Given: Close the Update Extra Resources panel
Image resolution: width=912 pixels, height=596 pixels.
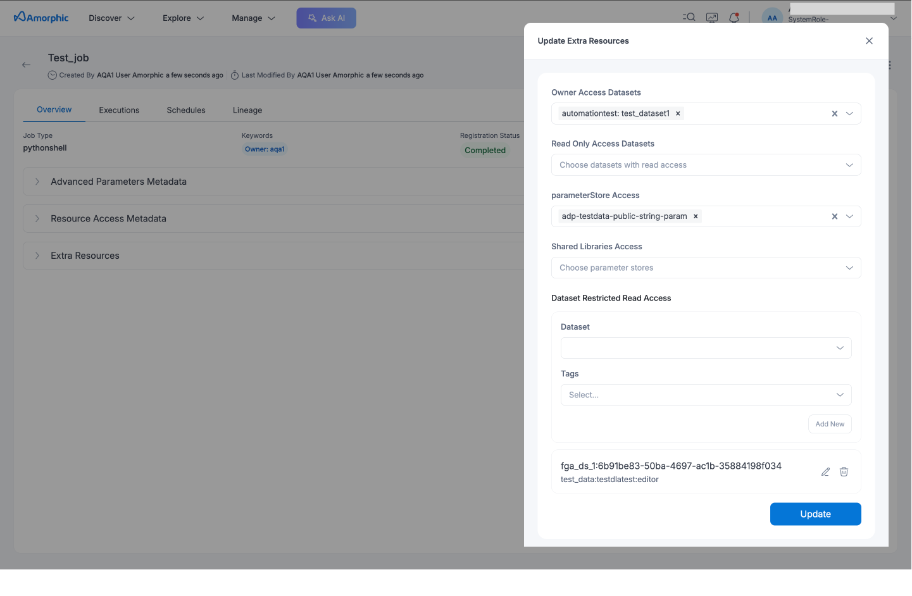Looking at the screenshot, I should click(869, 41).
